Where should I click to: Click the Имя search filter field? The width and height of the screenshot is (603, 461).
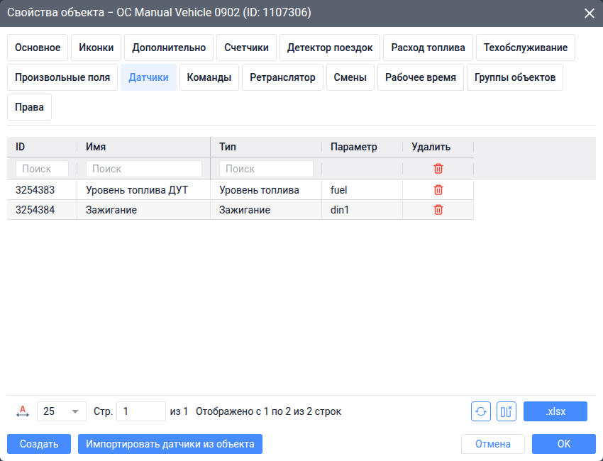(144, 169)
